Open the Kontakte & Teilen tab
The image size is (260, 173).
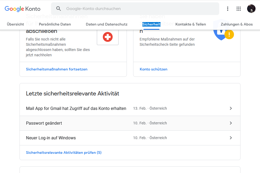coord(191,24)
